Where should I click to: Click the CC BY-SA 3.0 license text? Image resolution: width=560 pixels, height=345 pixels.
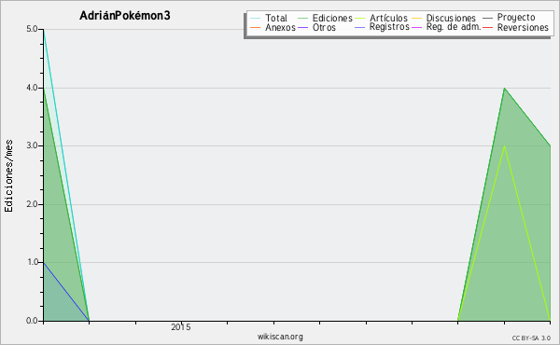(531, 338)
